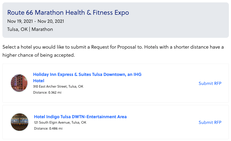The height and width of the screenshot is (141, 231).
Task: Open Hotel Indigo Tulsa DWTN-Entertainment Area link
Action: (x=80, y=117)
